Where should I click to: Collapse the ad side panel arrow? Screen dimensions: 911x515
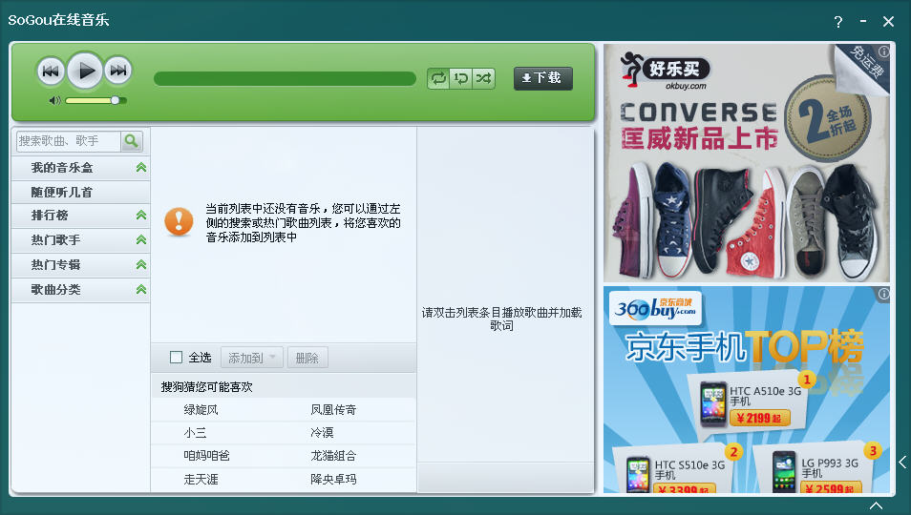pyautogui.click(x=902, y=462)
